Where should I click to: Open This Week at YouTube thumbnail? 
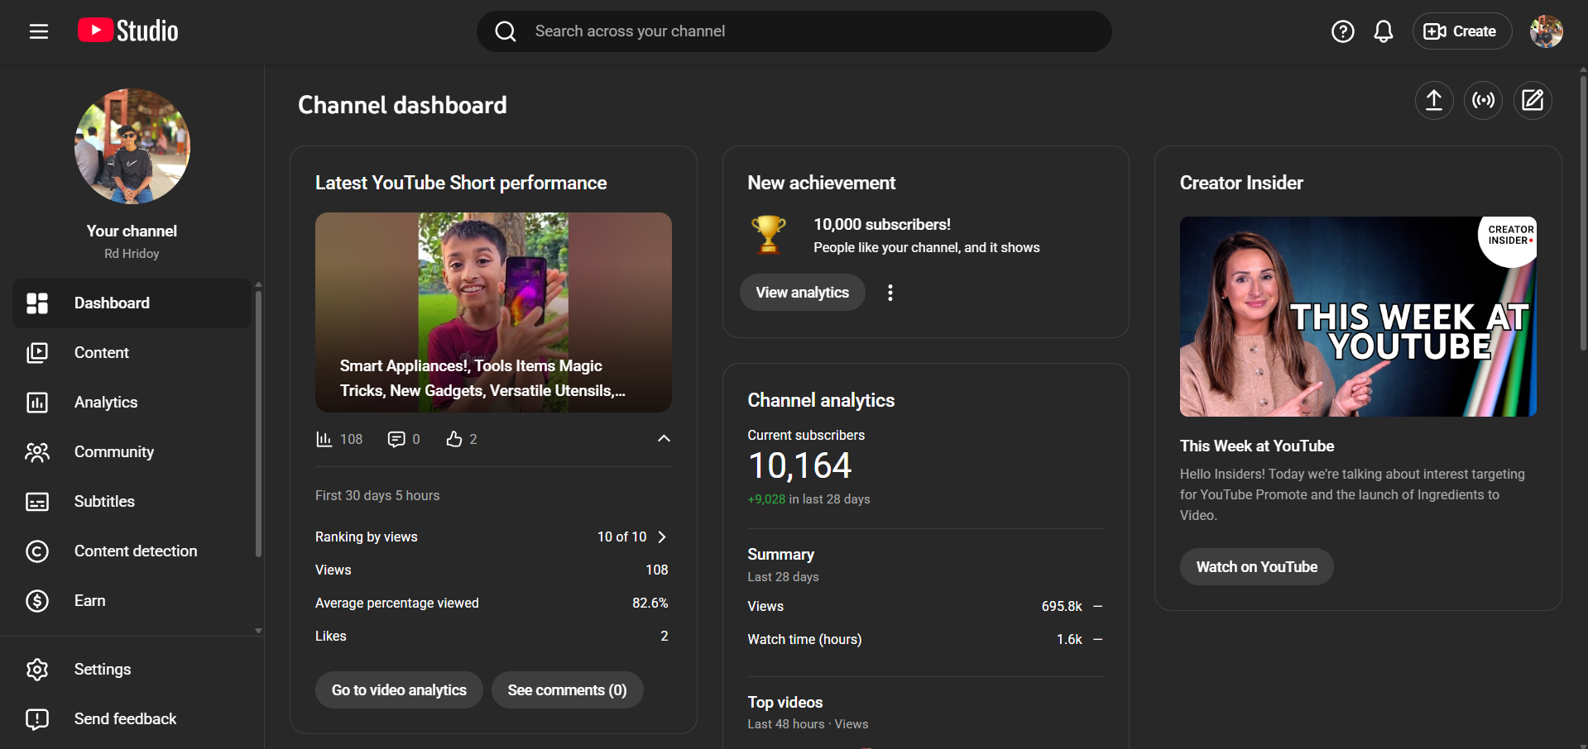tap(1358, 317)
